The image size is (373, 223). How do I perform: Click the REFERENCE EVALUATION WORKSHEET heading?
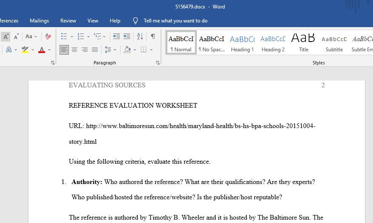[x=133, y=106]
